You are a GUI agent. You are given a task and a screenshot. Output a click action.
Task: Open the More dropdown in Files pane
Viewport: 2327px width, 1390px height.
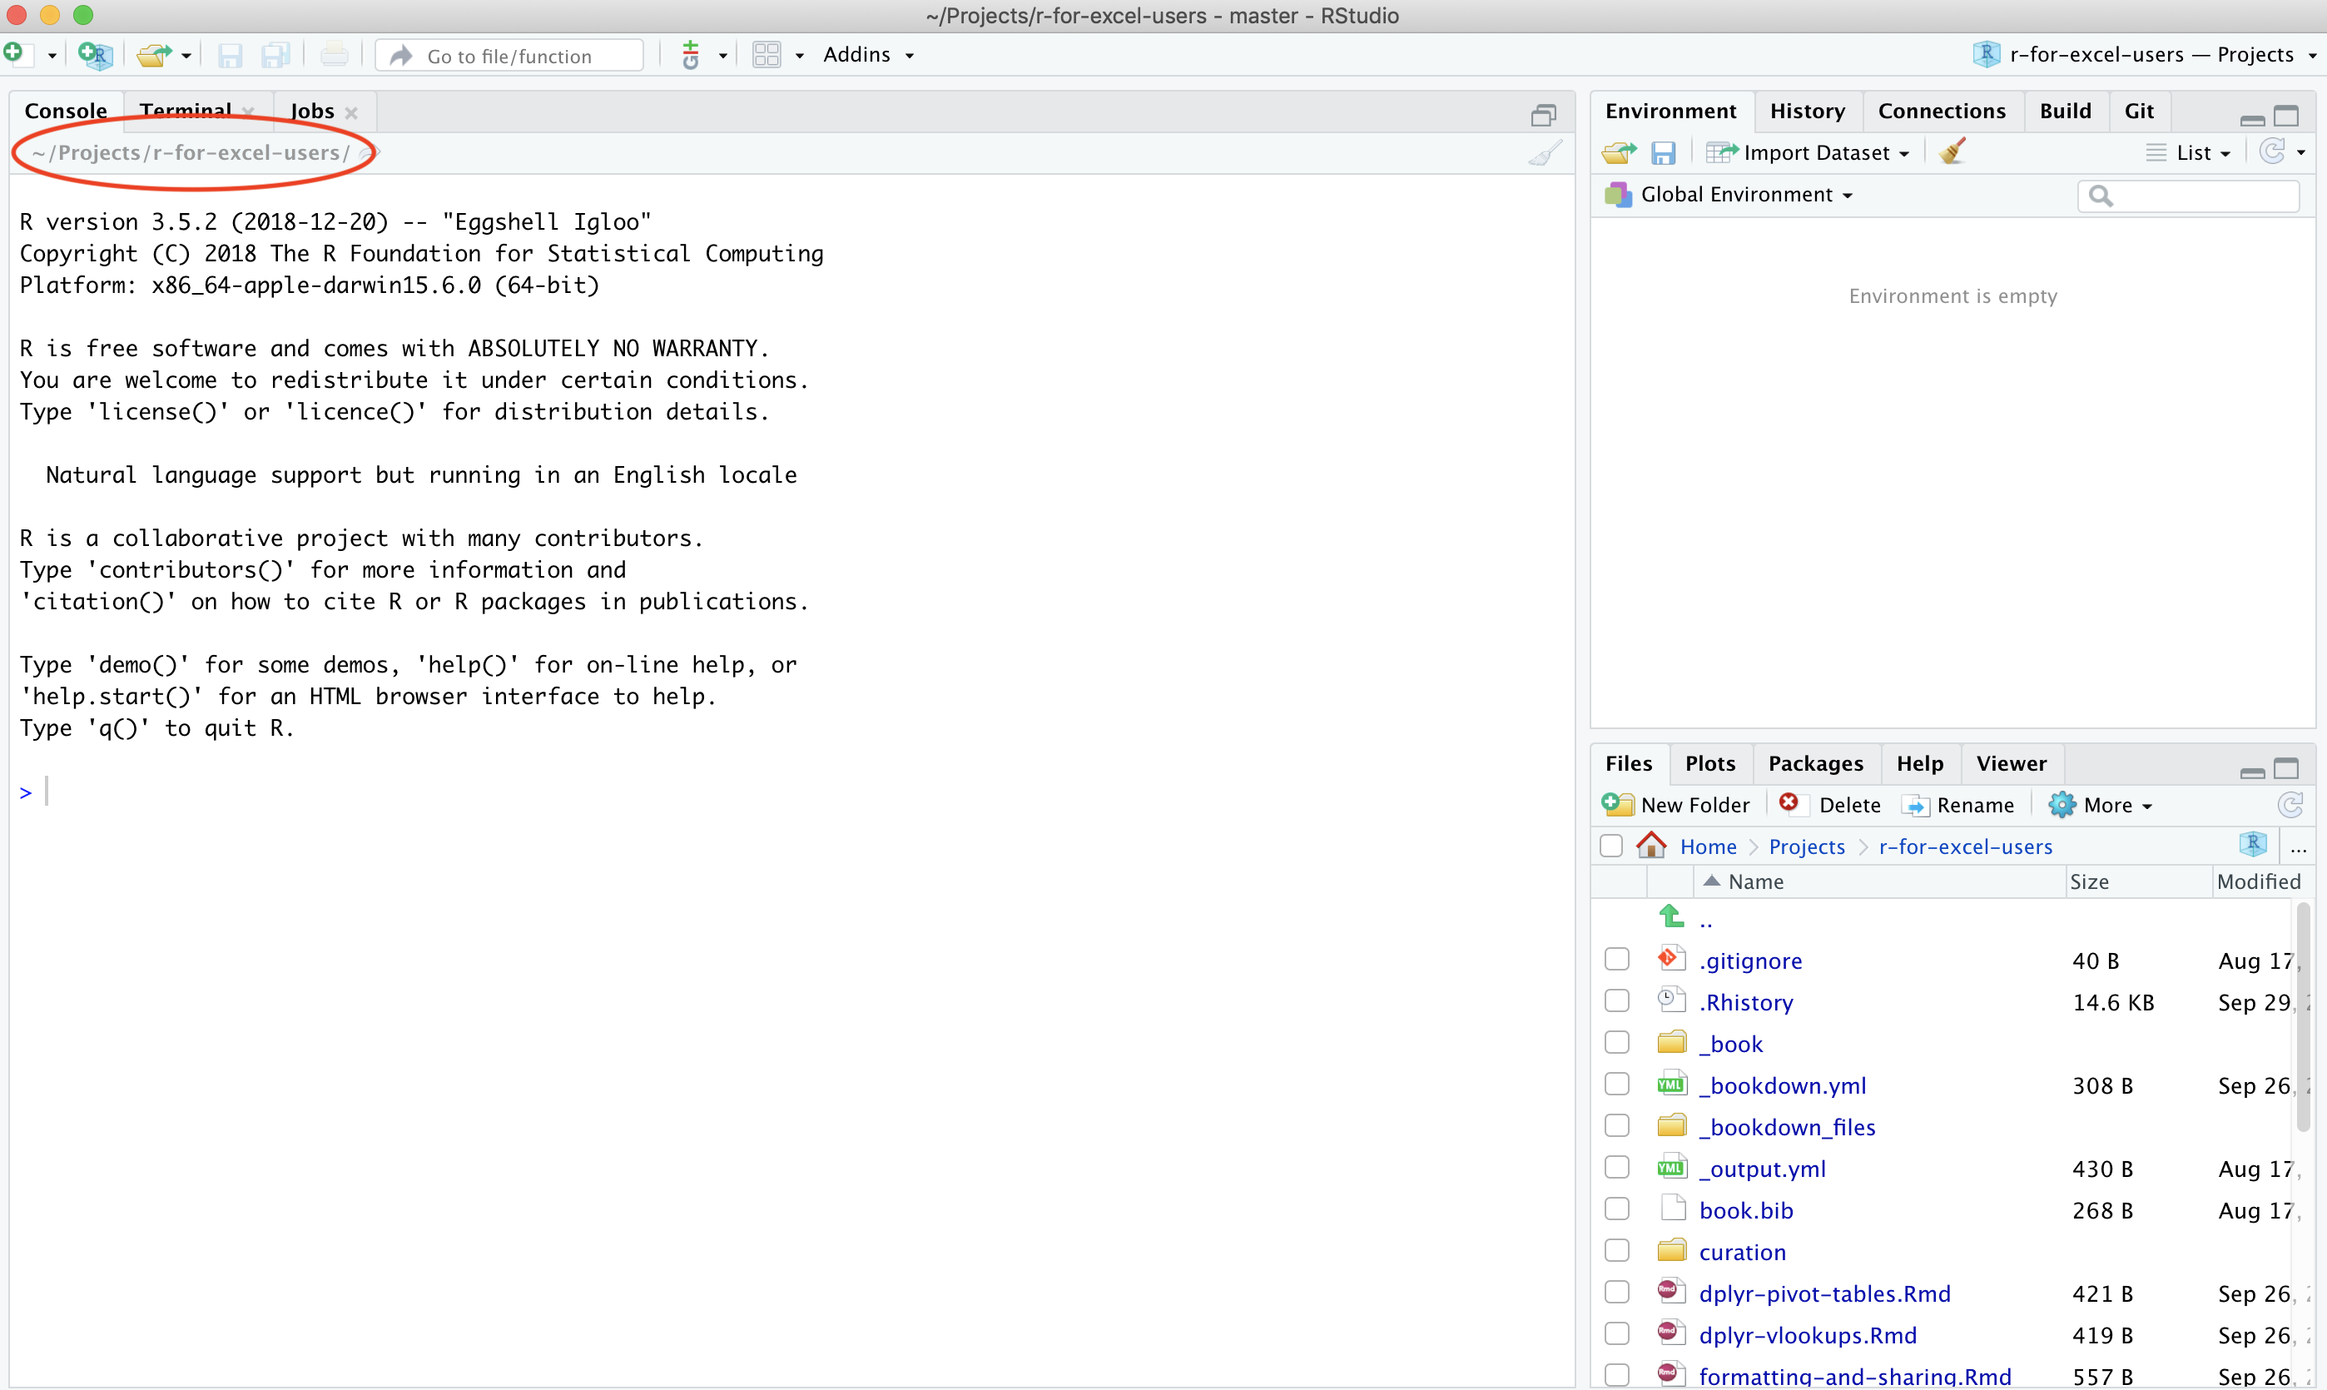point(2101,806)
